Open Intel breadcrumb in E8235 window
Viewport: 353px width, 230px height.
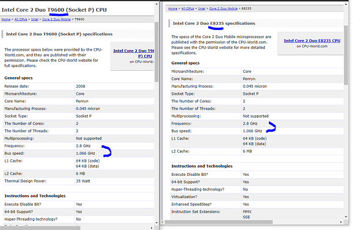[202, 9]
